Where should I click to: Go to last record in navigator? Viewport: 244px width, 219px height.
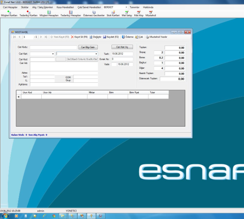46,37
